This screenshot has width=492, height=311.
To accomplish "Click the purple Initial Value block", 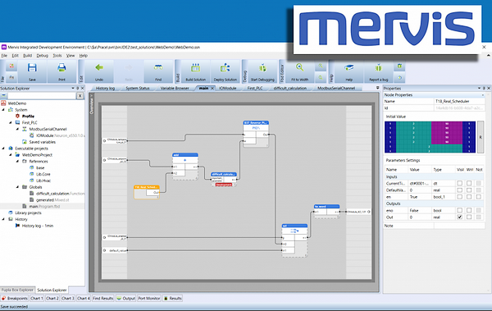I will [447, 133].
